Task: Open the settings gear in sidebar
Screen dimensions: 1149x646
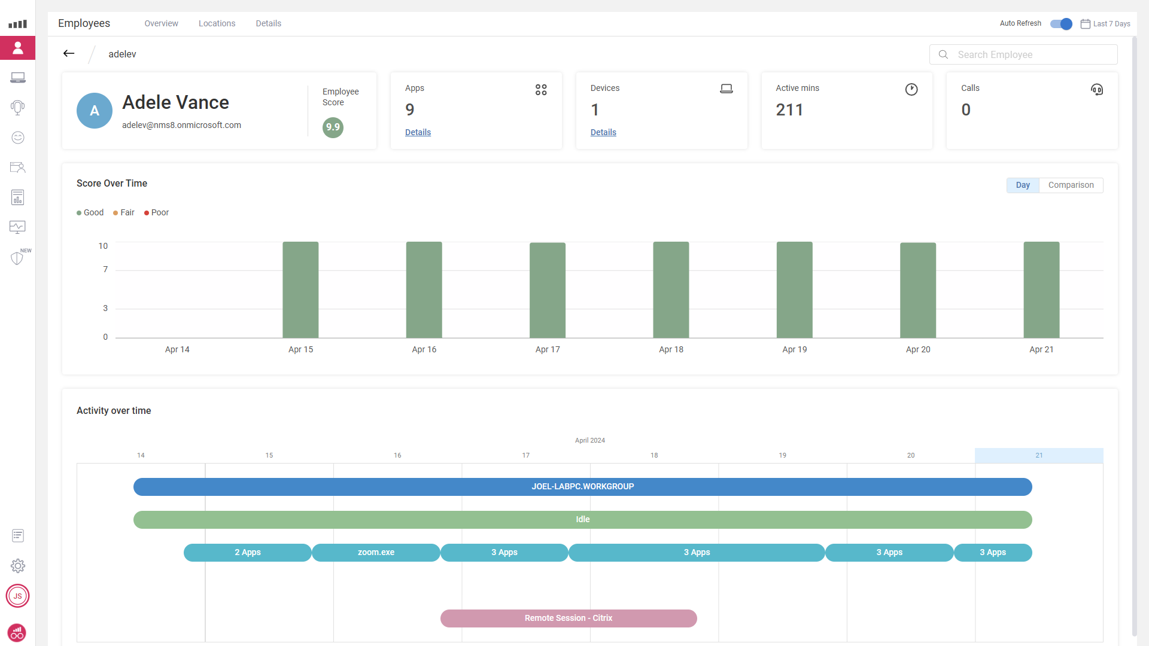Action: coord(18,566)
